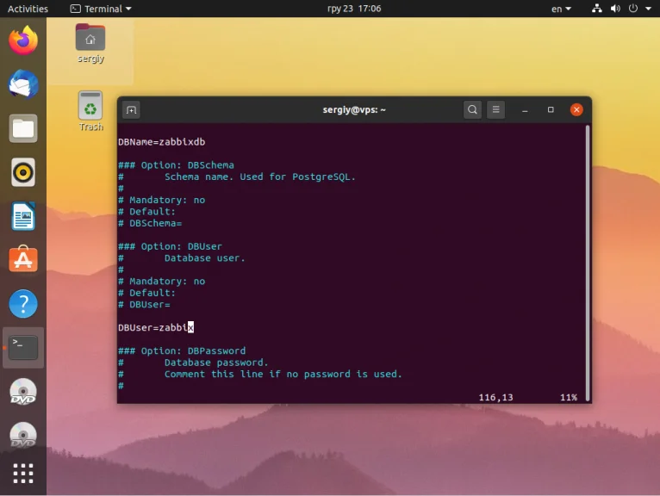
Task: Open the en keyboard layout dropdown
Action: click(x=561, y=9)
